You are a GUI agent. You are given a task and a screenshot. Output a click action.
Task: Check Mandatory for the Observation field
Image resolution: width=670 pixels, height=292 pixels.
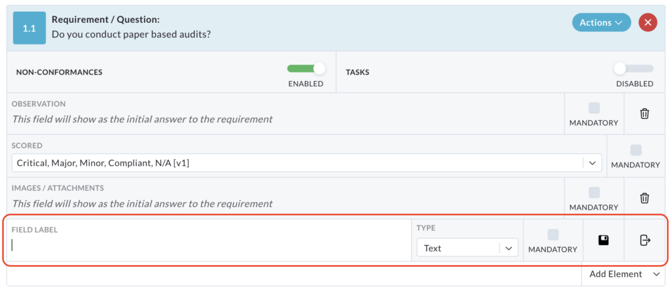tap(594, 108)
